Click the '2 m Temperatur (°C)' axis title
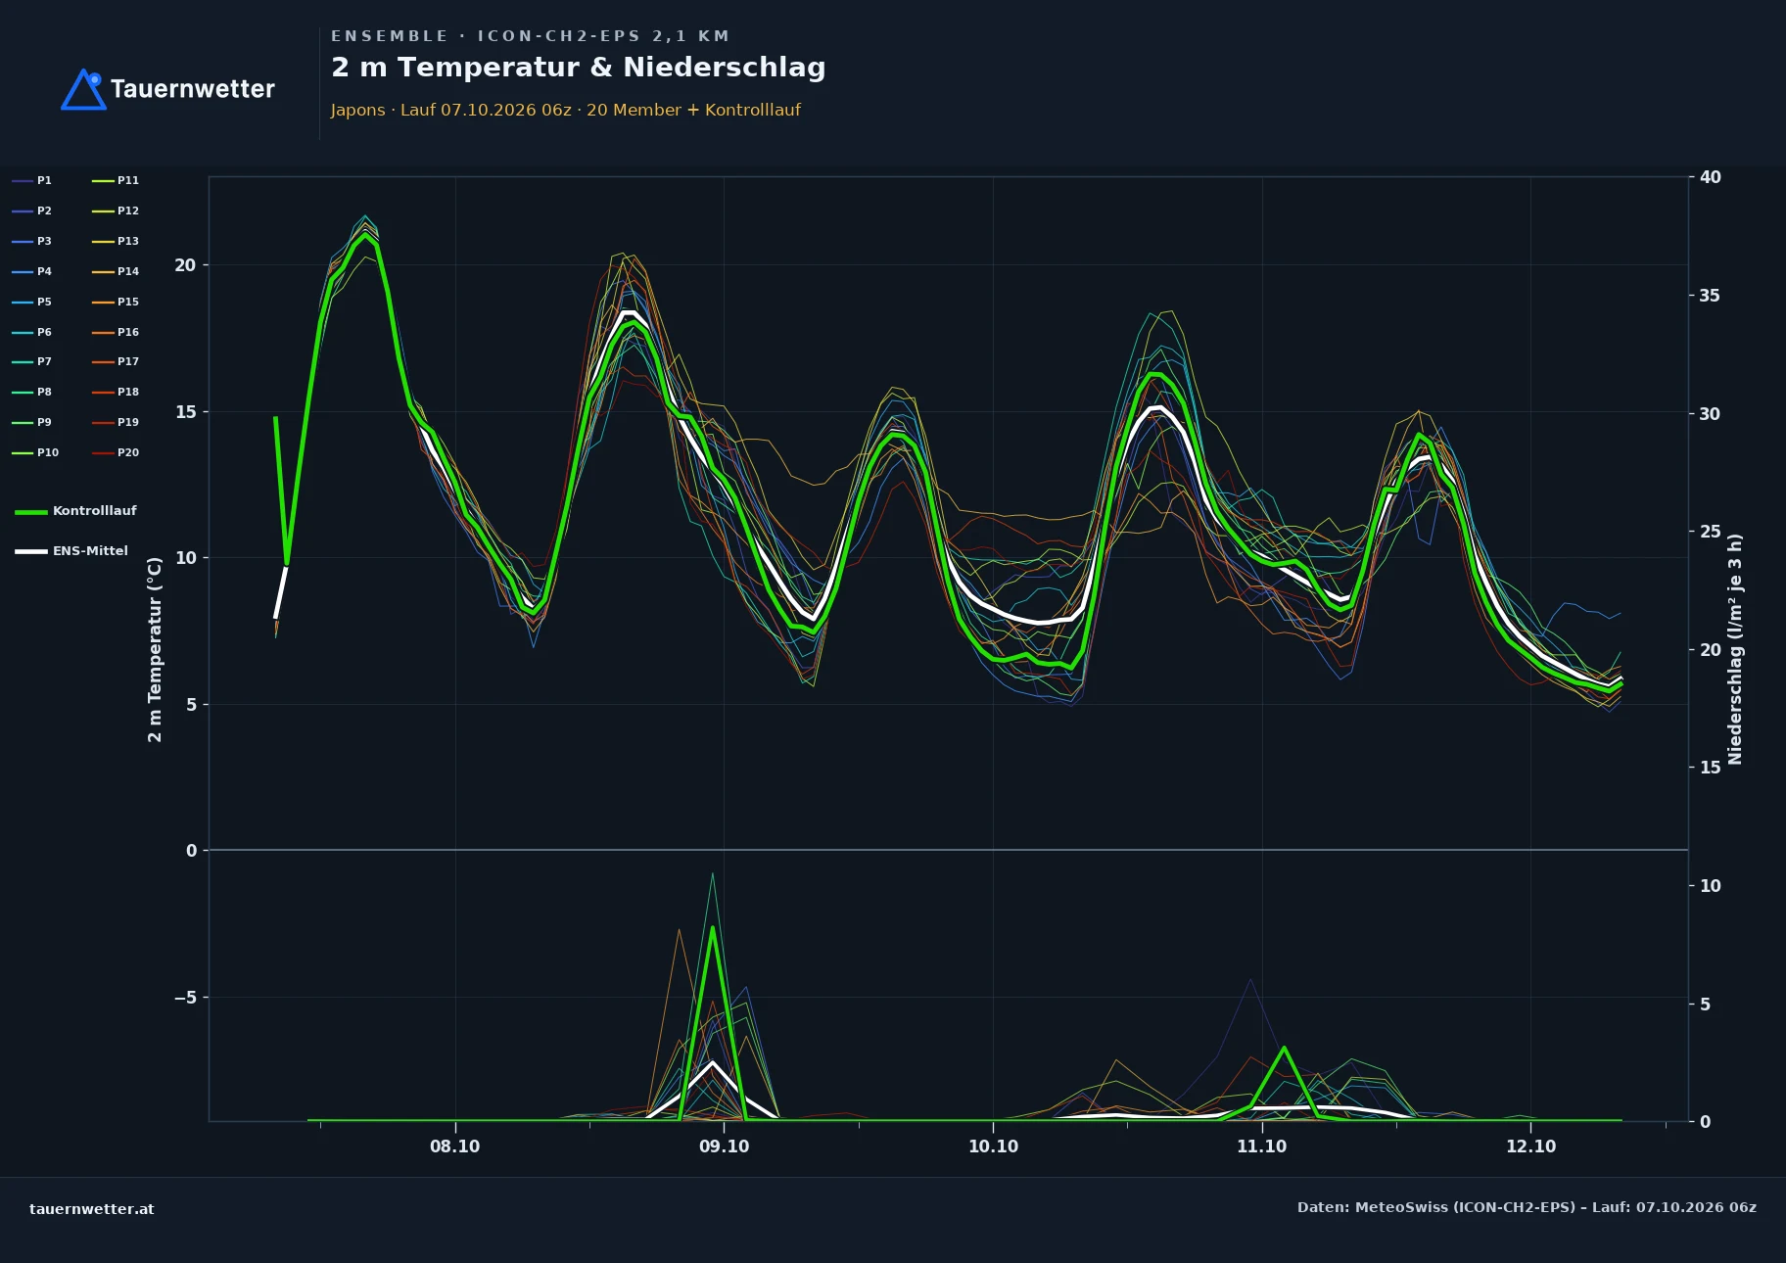Screen dimensions: 1786x1263 point(155,649)
